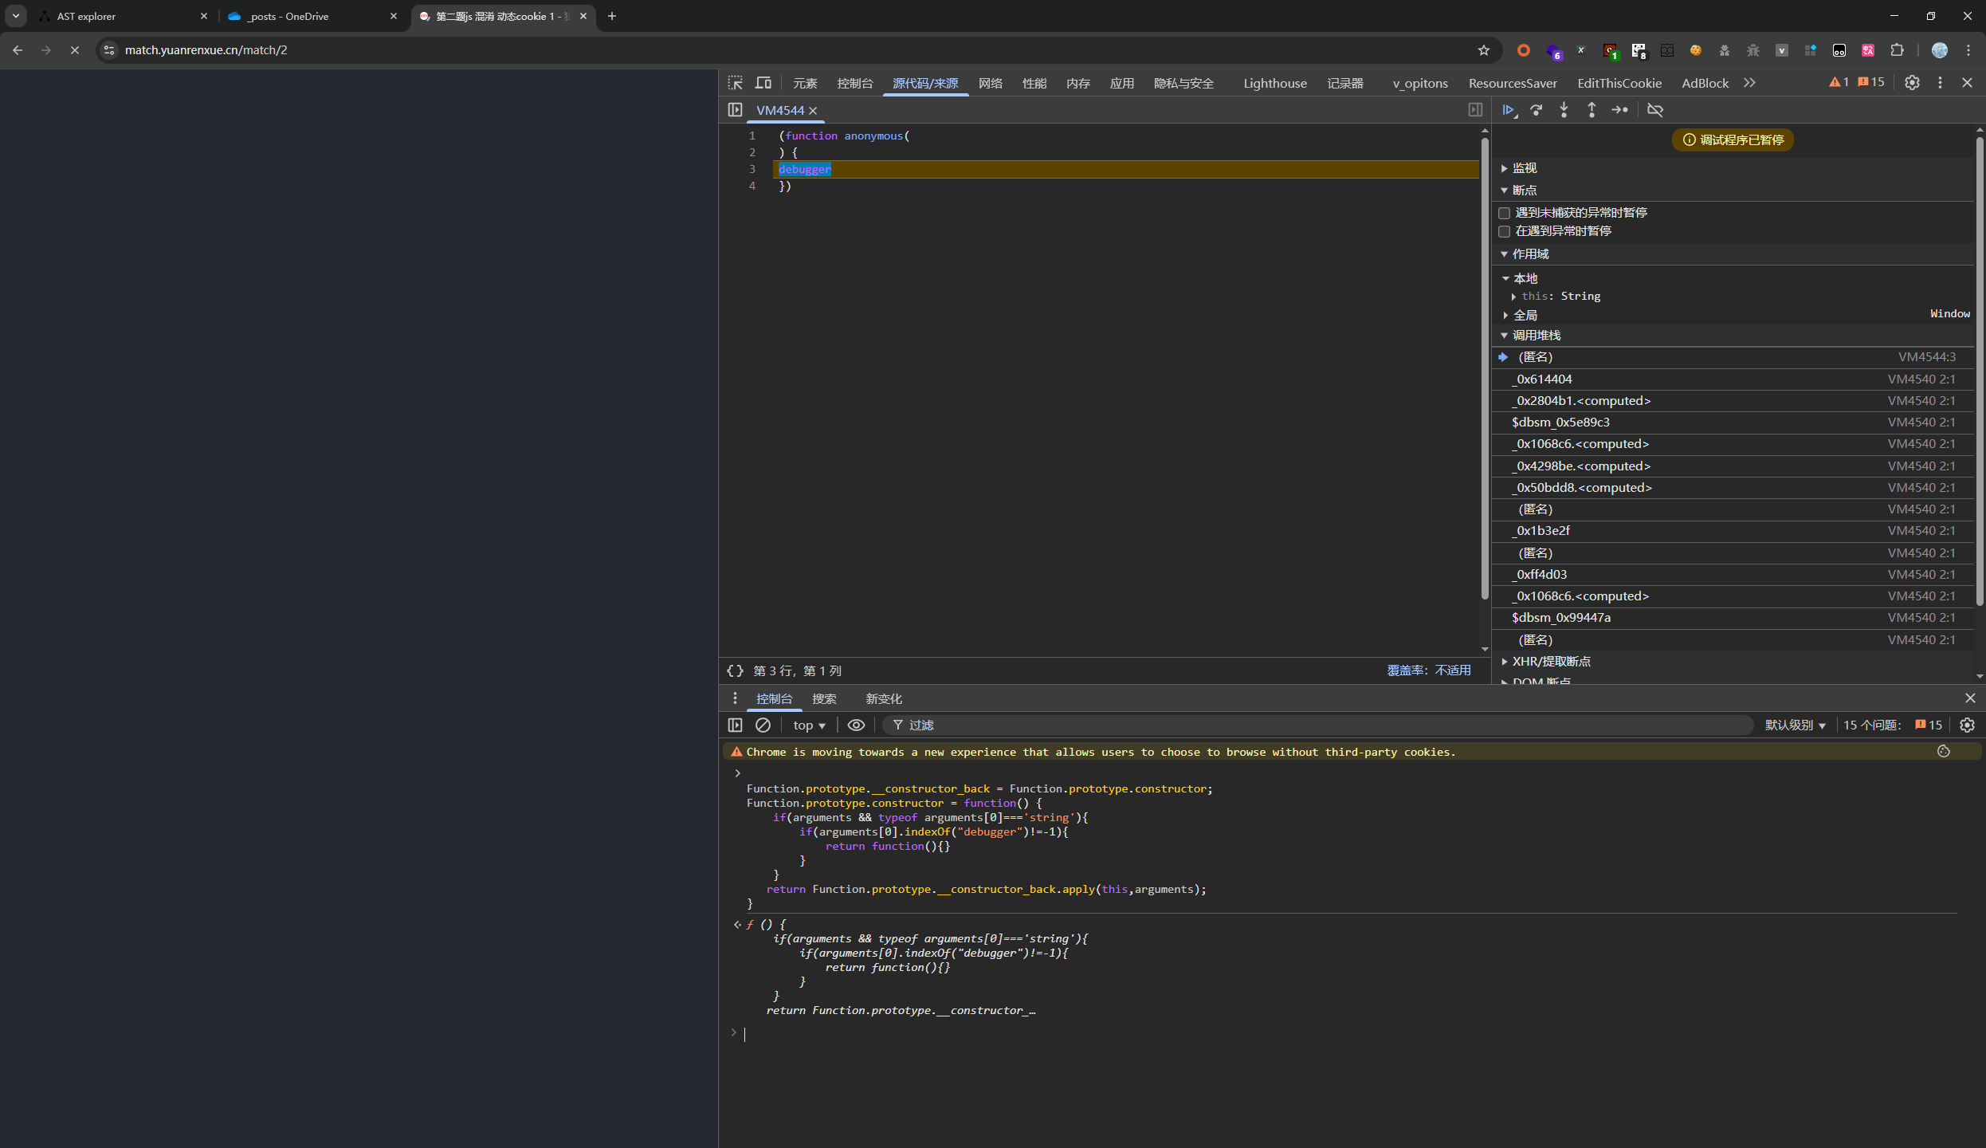The width and height of the screenshot is (1986, 1148).
Task: Open the 默认级别 log level dropdown
Action: coord(1794,725)
